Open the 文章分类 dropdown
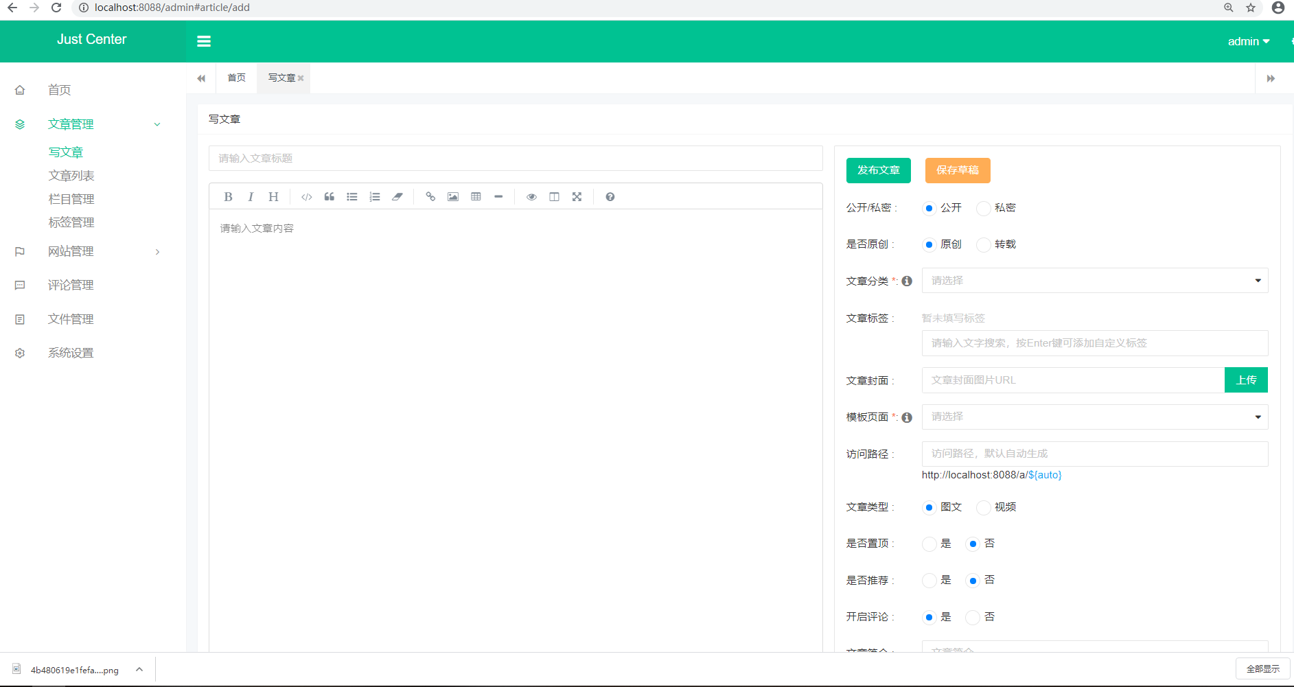 pos(1094,281)
